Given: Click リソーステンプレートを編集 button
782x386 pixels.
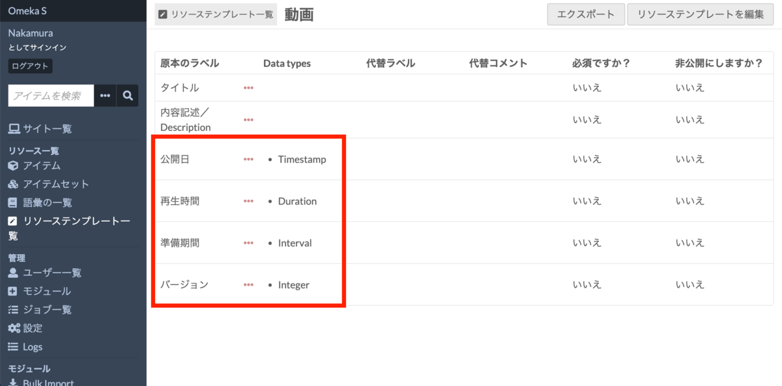Looking at the screenshot, I should pos(700,14).
